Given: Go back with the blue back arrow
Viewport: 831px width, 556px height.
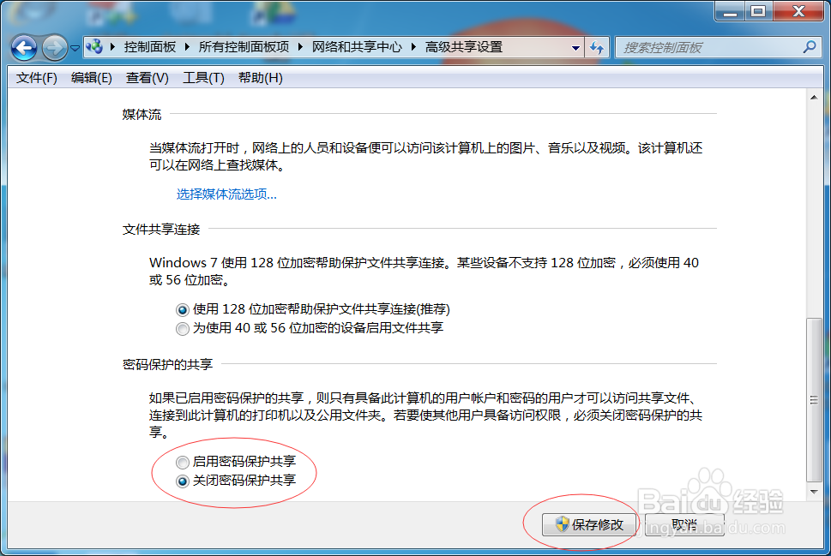Looking at the screenshot, I should pyautogui.click(x=24, y=48).
